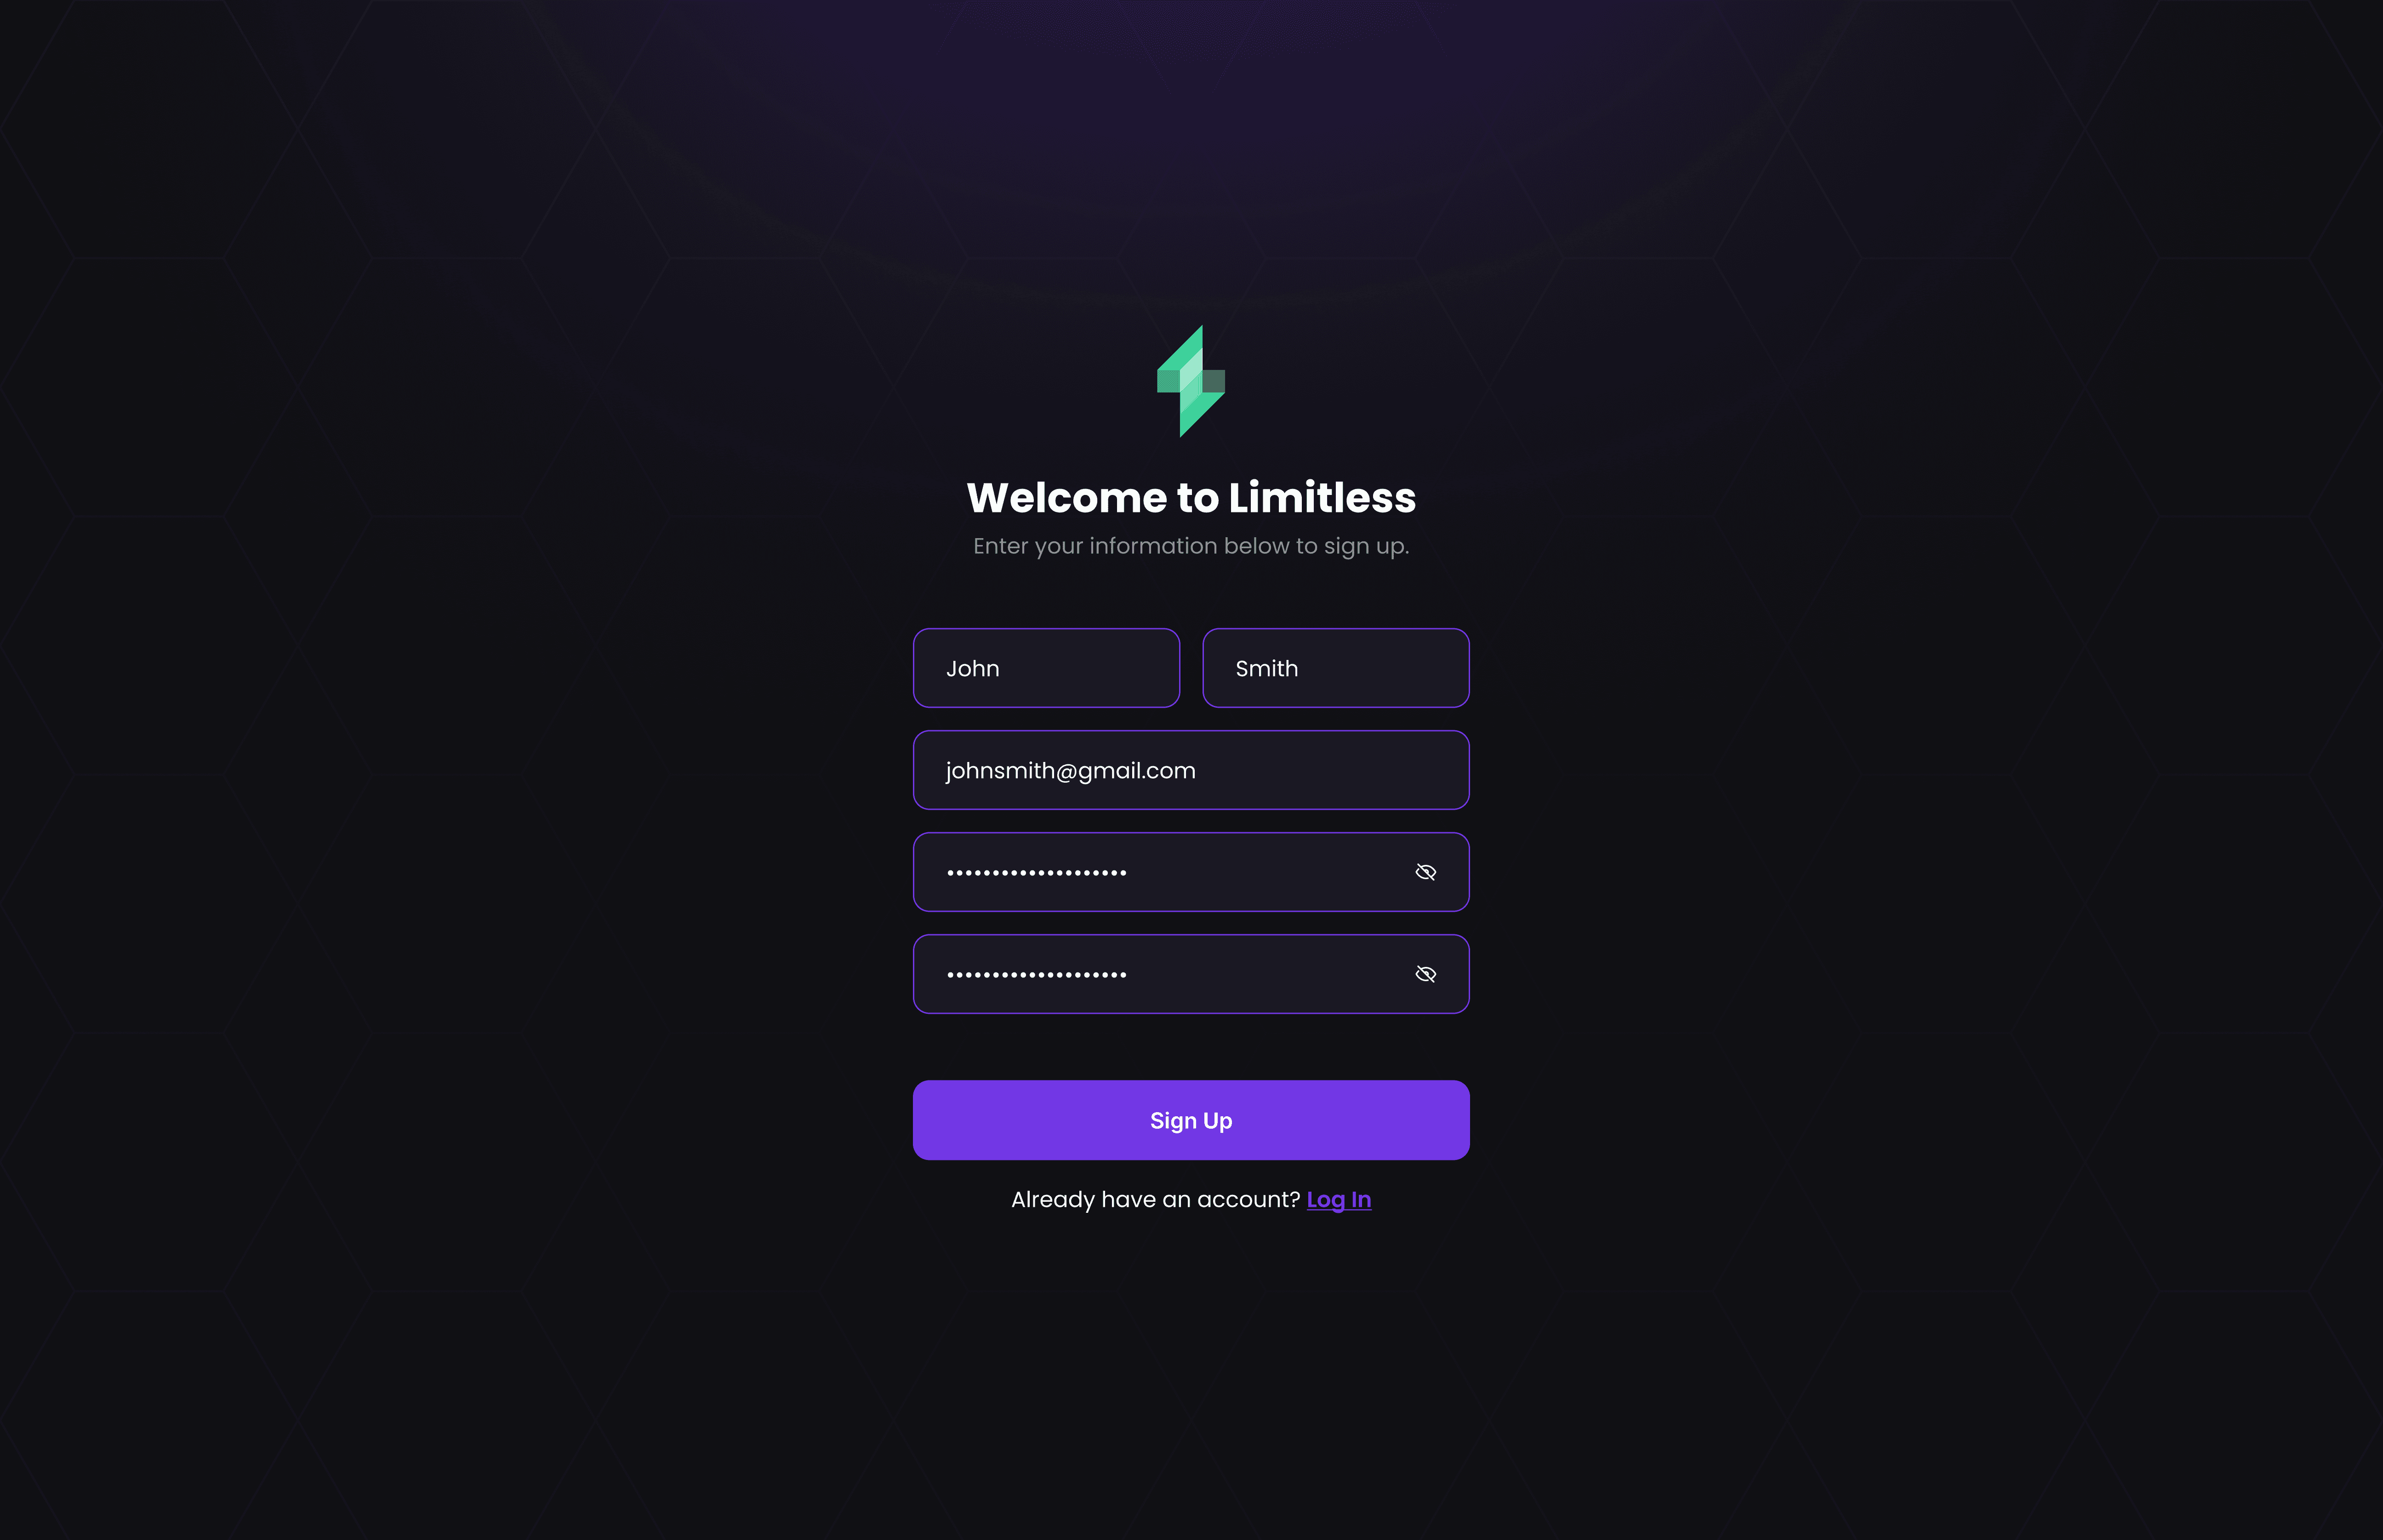Image resolution: width=2383 pixels, height=1540 pixels.
Task: Click the 'Smith' text in the last name box
Action: point(1267,668)
